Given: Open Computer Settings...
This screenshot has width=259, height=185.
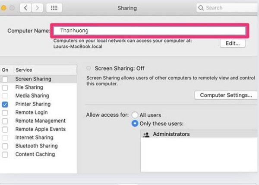Looking at the screenshot, I should 226,95.
